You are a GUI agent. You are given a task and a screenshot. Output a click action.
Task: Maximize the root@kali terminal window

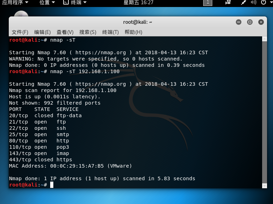click(x=250, y=22)
